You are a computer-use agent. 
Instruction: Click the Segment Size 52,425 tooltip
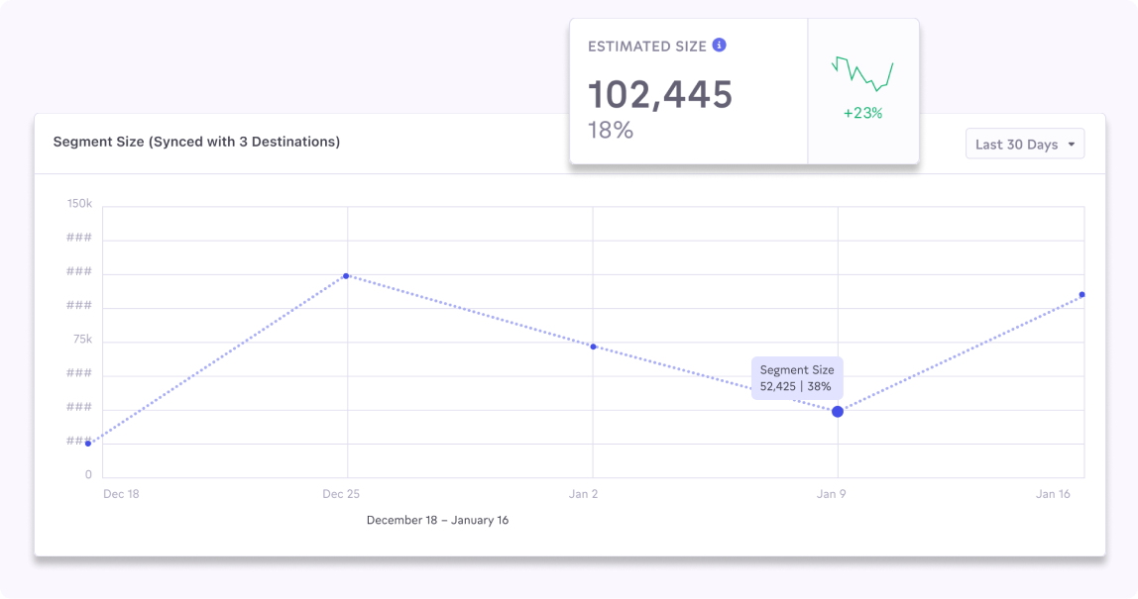(796, 378)
